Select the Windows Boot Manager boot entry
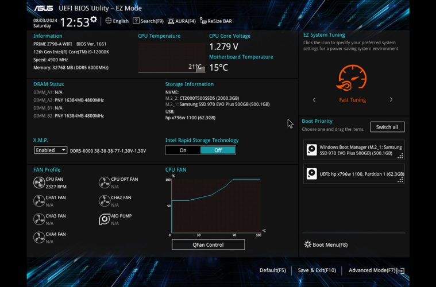Viewport: 436px width, 287px height. pyautogui.click(x=354, y=150)
